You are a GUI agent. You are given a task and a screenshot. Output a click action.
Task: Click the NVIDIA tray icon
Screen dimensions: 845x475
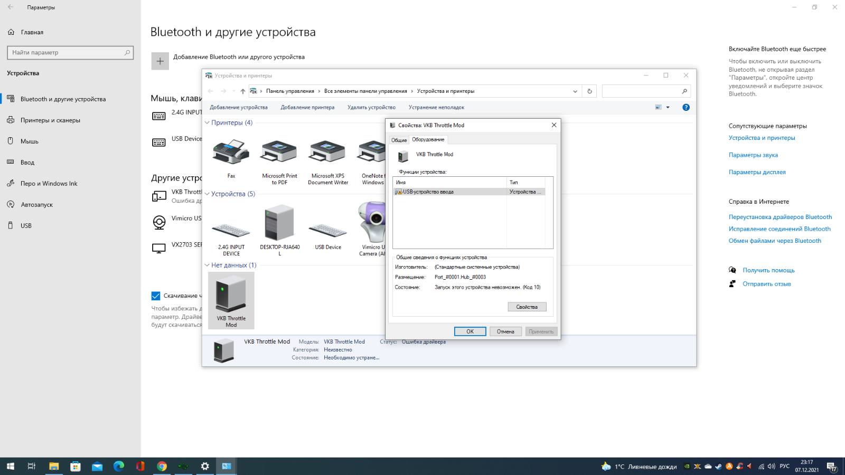click(x=687, y=467)
